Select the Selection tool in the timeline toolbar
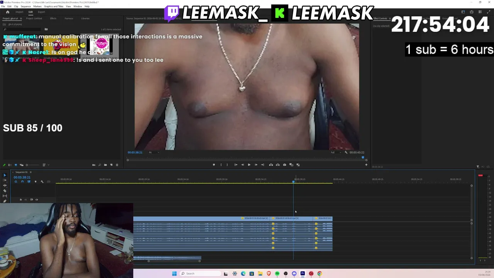 pyautogui.click(x=5, y=175)
